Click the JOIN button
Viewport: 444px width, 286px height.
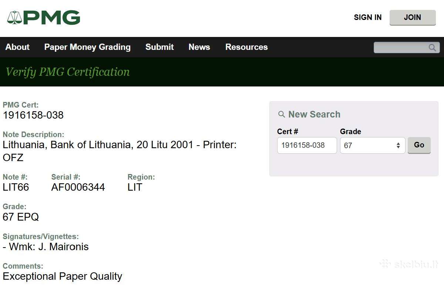click(x=413, y=17)
